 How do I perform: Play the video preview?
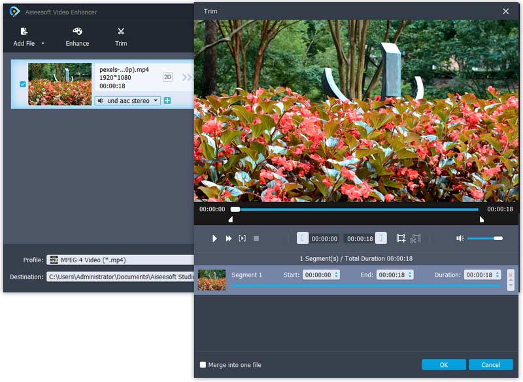click(x=214, y=239)
